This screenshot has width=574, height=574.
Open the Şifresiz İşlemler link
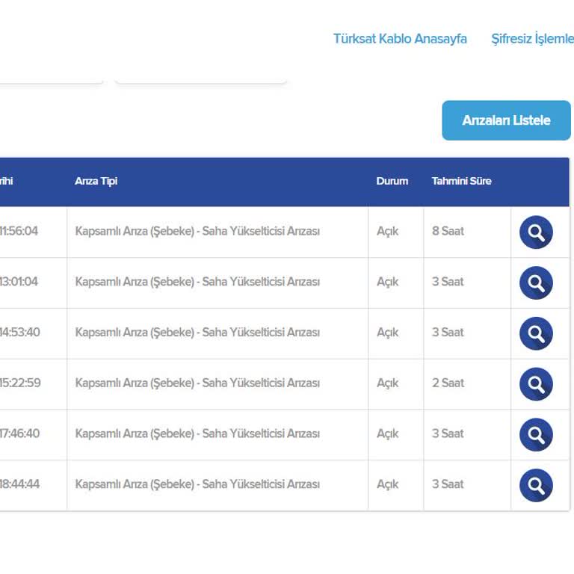click(532, 39)
